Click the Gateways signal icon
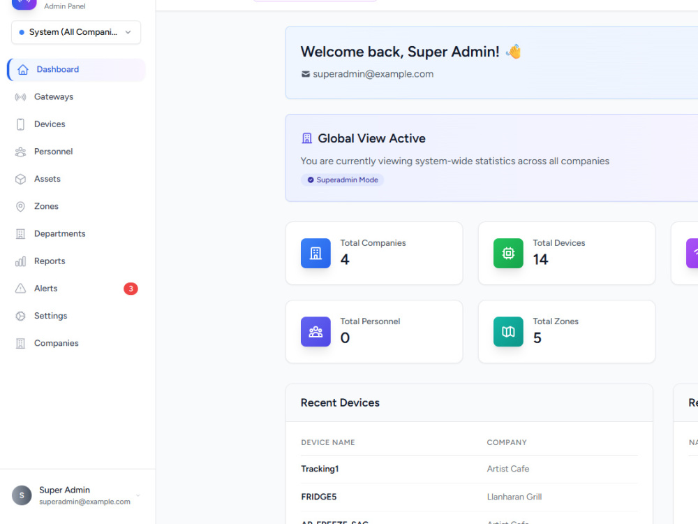The height and width of the screenshot is (524, 698). [20, 96]
